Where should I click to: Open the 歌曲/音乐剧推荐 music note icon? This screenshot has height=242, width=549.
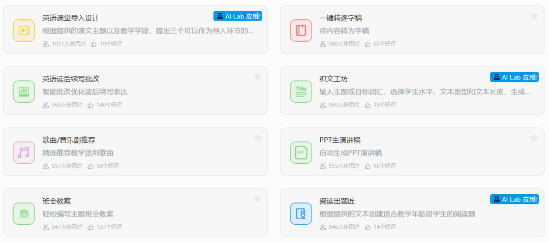tap(24, 153)
